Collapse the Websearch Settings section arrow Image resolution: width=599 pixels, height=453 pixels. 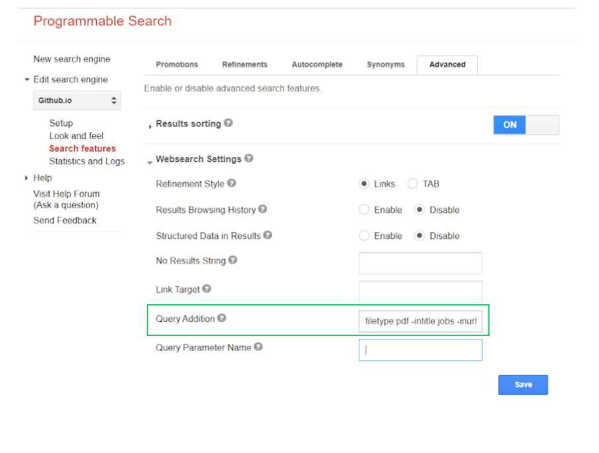150,163
